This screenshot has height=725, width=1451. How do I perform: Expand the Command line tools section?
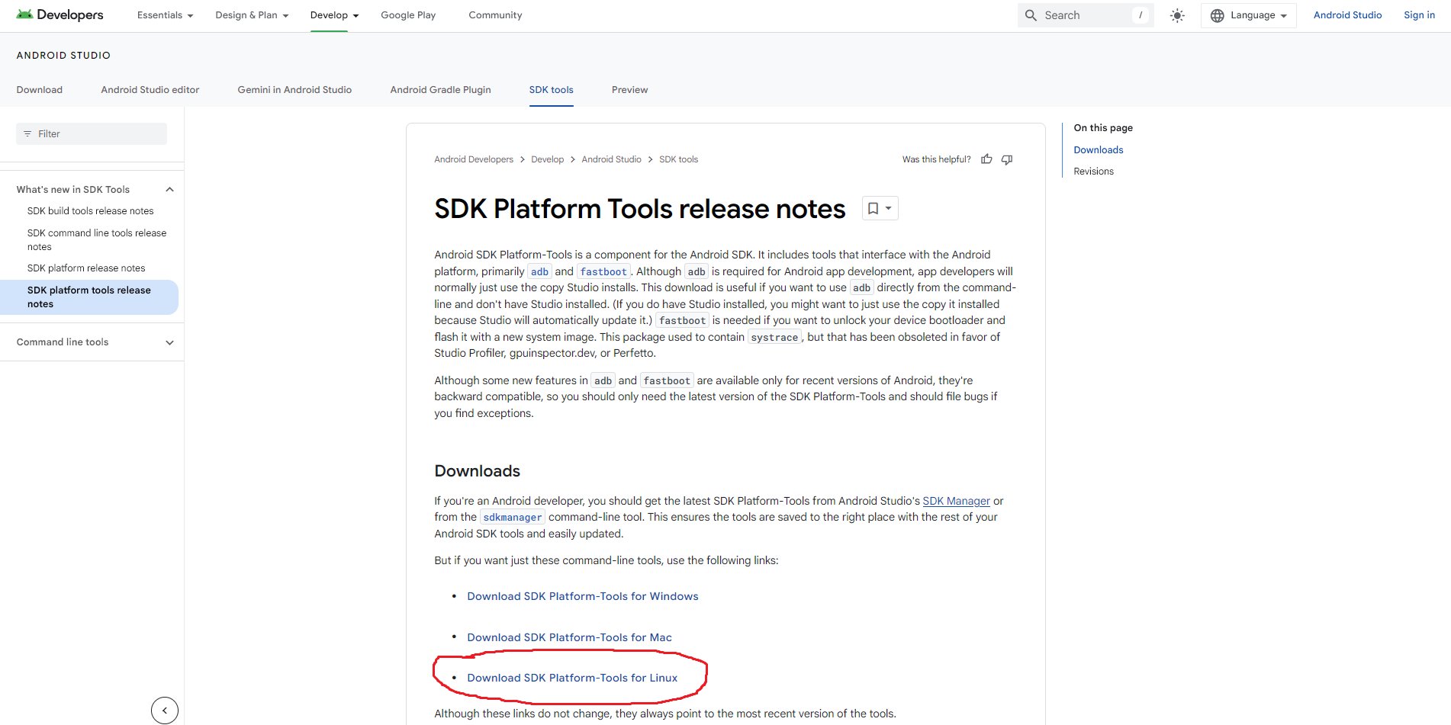pyautogui.click(x=169, y=342)
